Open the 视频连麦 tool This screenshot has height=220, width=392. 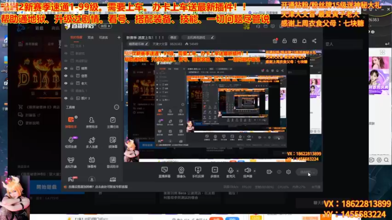pyautogui.click(x=71, y=142)
